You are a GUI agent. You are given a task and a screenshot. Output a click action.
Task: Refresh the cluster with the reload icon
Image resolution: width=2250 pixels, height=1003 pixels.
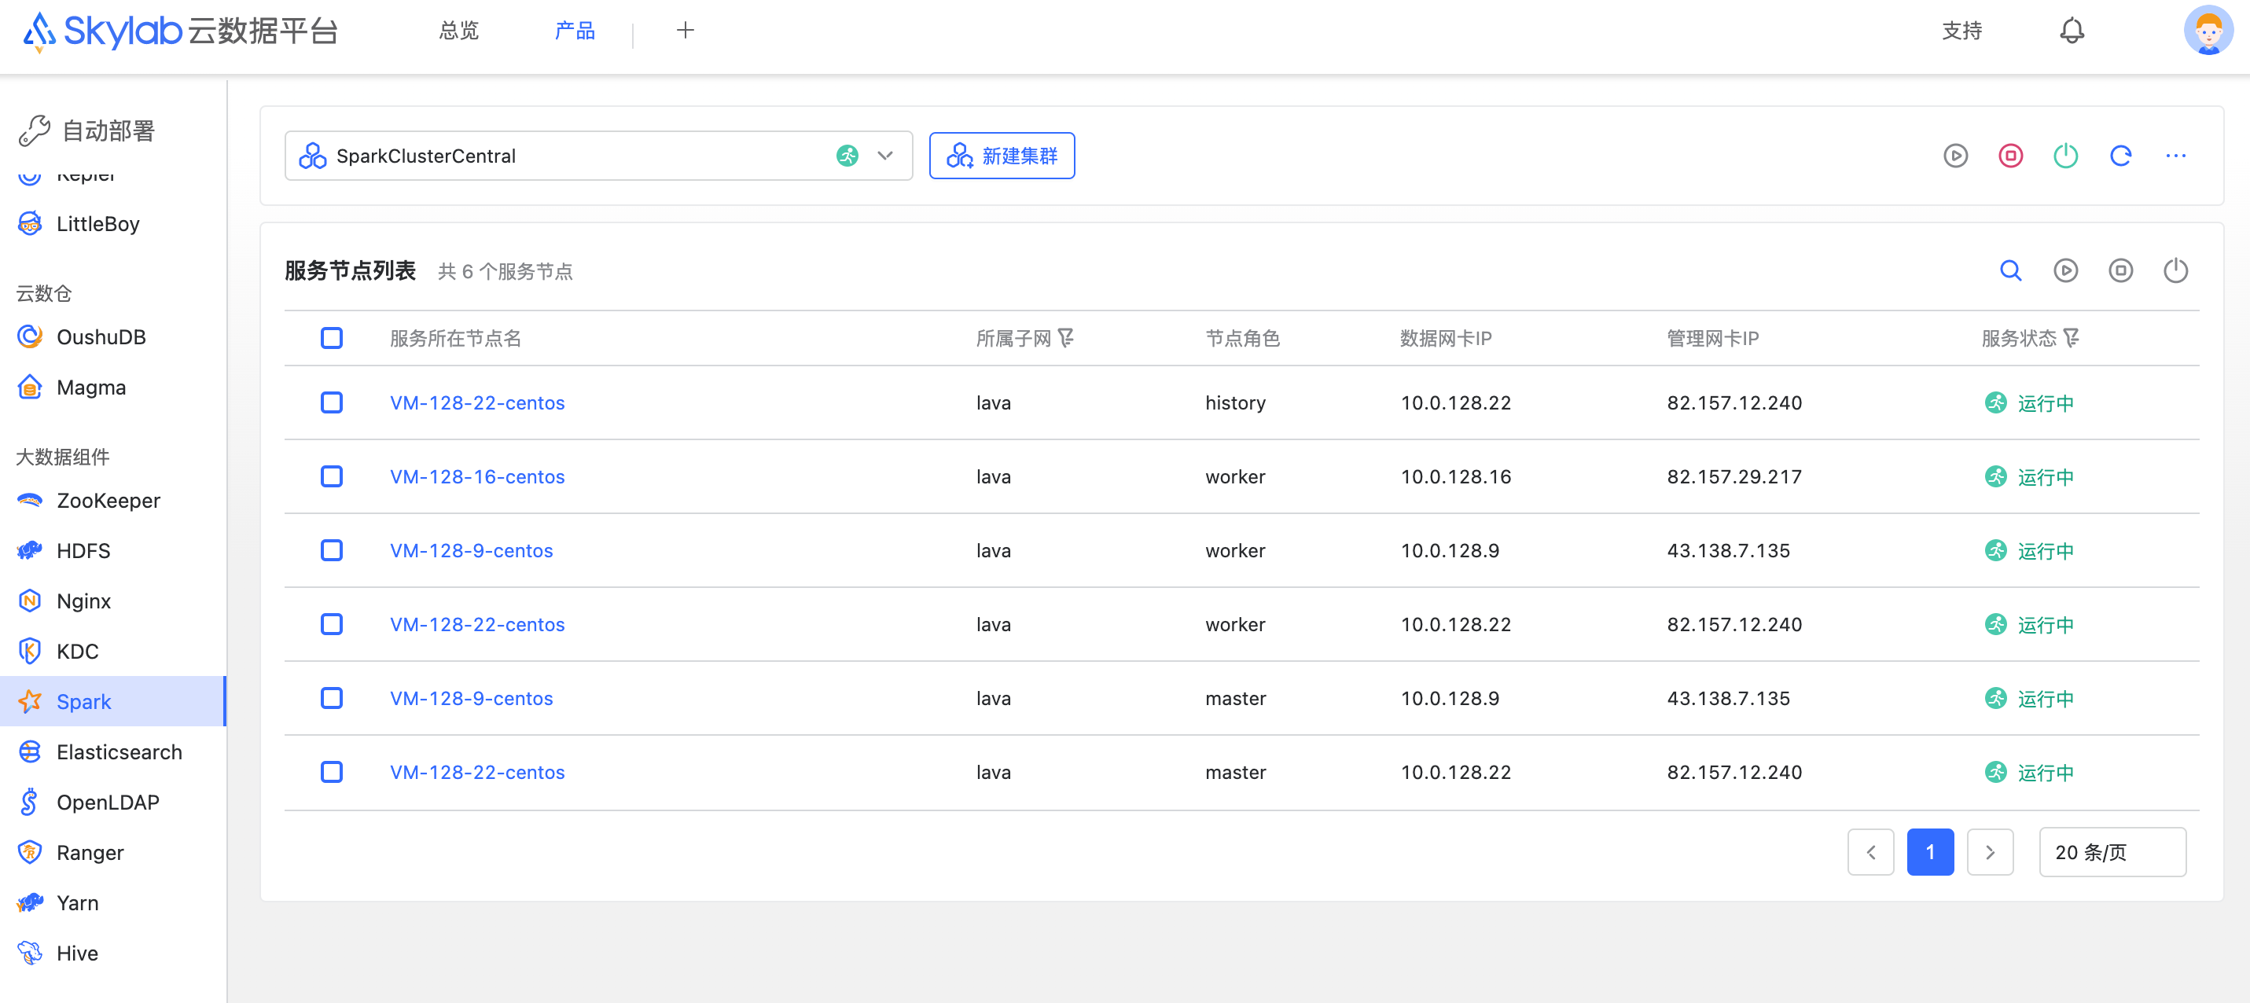[2121, 156]
